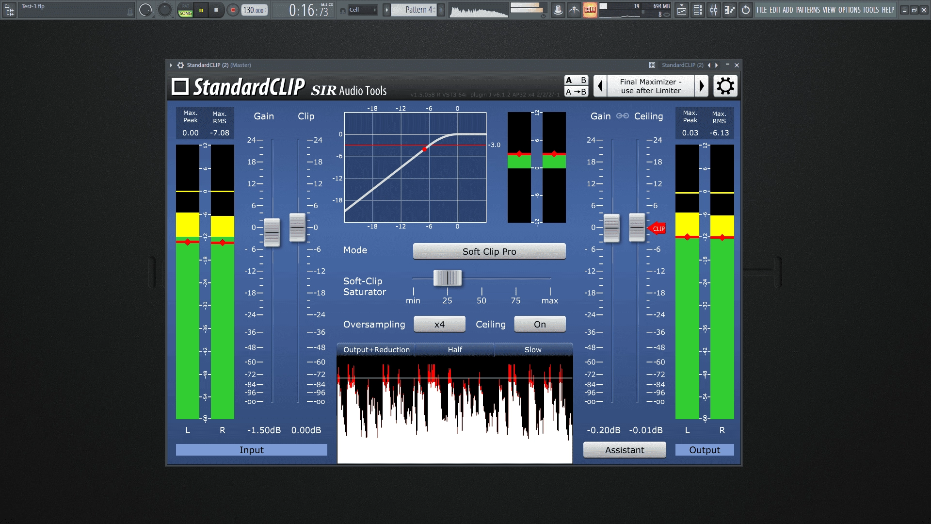Image resolution: width=931 pixels, height=524 pixels.
Task: Click the output Ceiling fader handle
Action: (637, 227)
